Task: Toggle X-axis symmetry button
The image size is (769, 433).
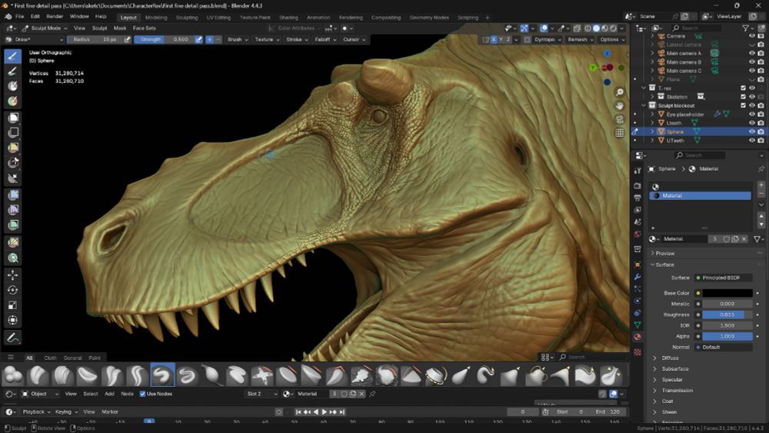Action: coord(494,40)
